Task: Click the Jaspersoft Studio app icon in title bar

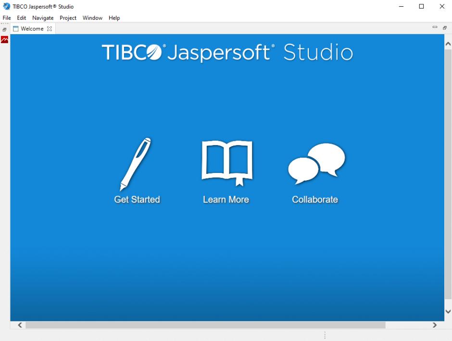Action: tap(6, 6)
